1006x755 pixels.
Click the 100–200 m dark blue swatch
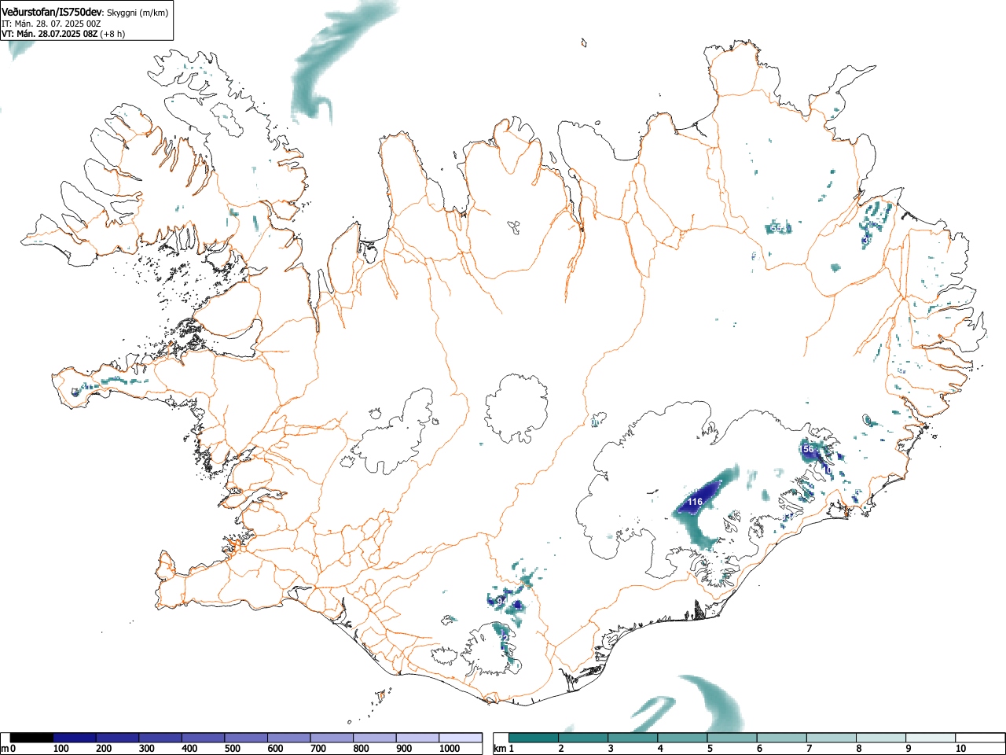75,738
